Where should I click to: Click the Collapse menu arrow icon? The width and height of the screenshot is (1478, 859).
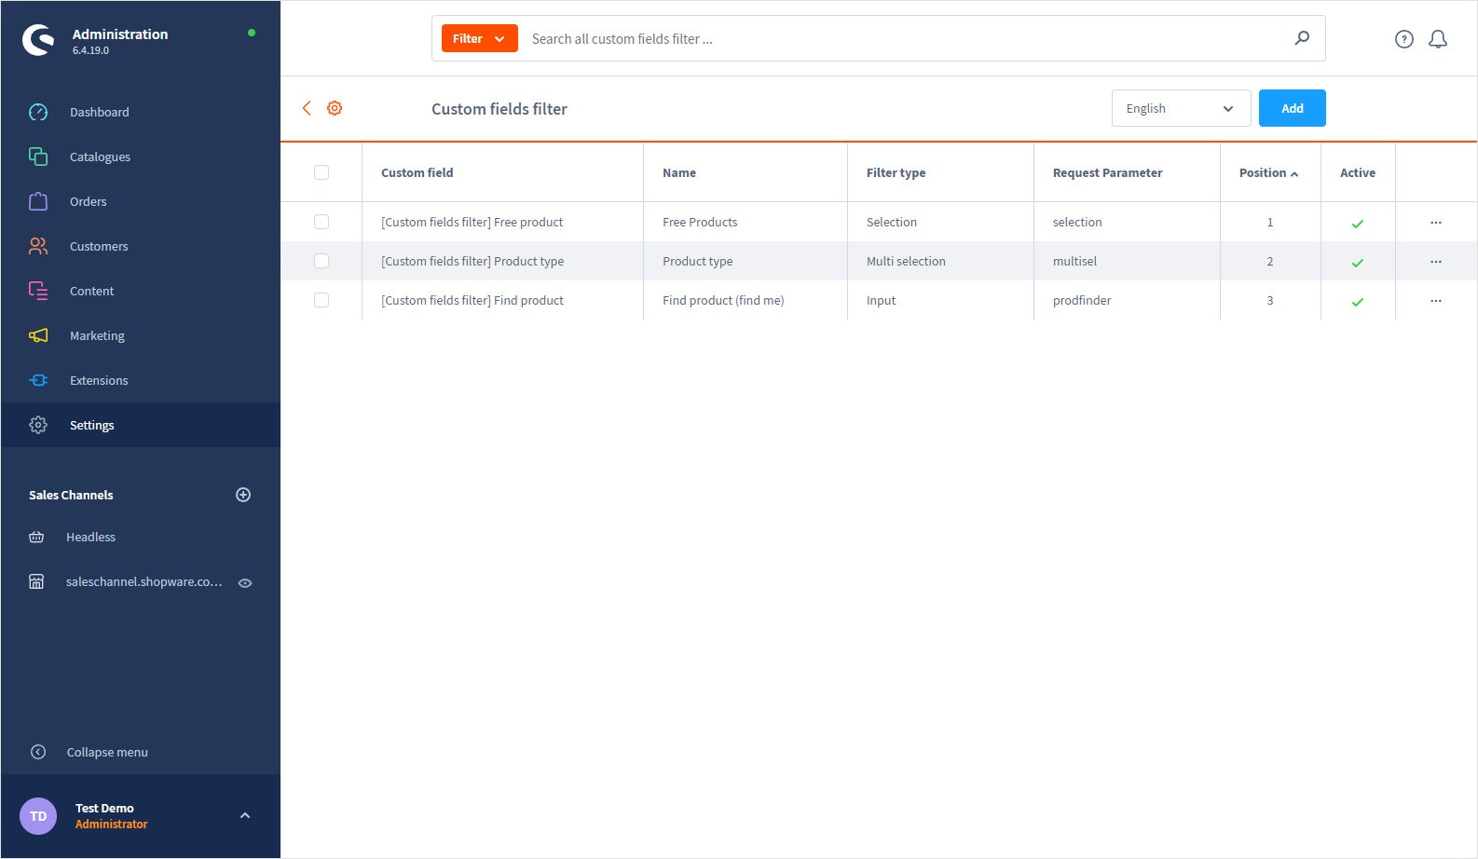(x=38, y=752)
